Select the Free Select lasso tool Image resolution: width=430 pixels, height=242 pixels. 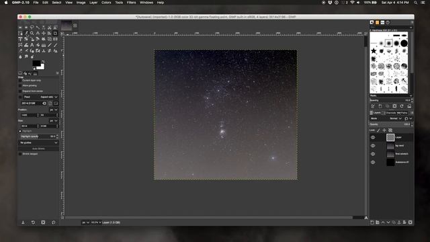(32, 28)
